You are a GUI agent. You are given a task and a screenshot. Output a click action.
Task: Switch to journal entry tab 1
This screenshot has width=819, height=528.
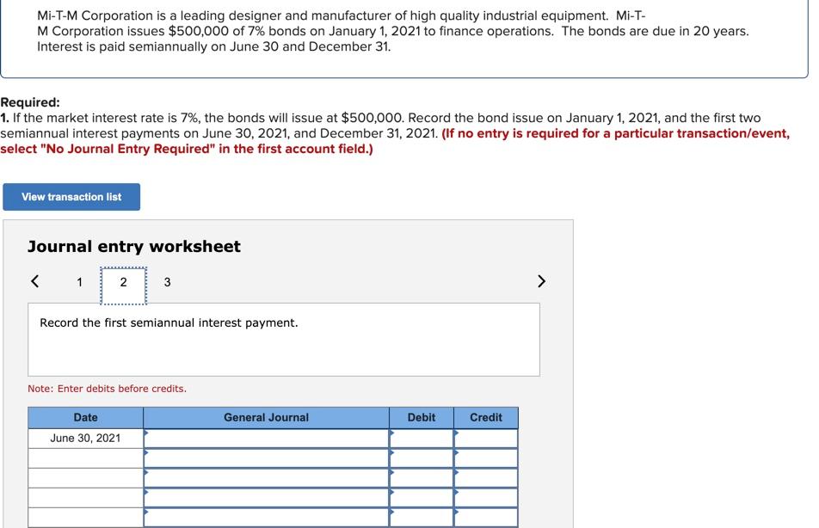point(79,281)
